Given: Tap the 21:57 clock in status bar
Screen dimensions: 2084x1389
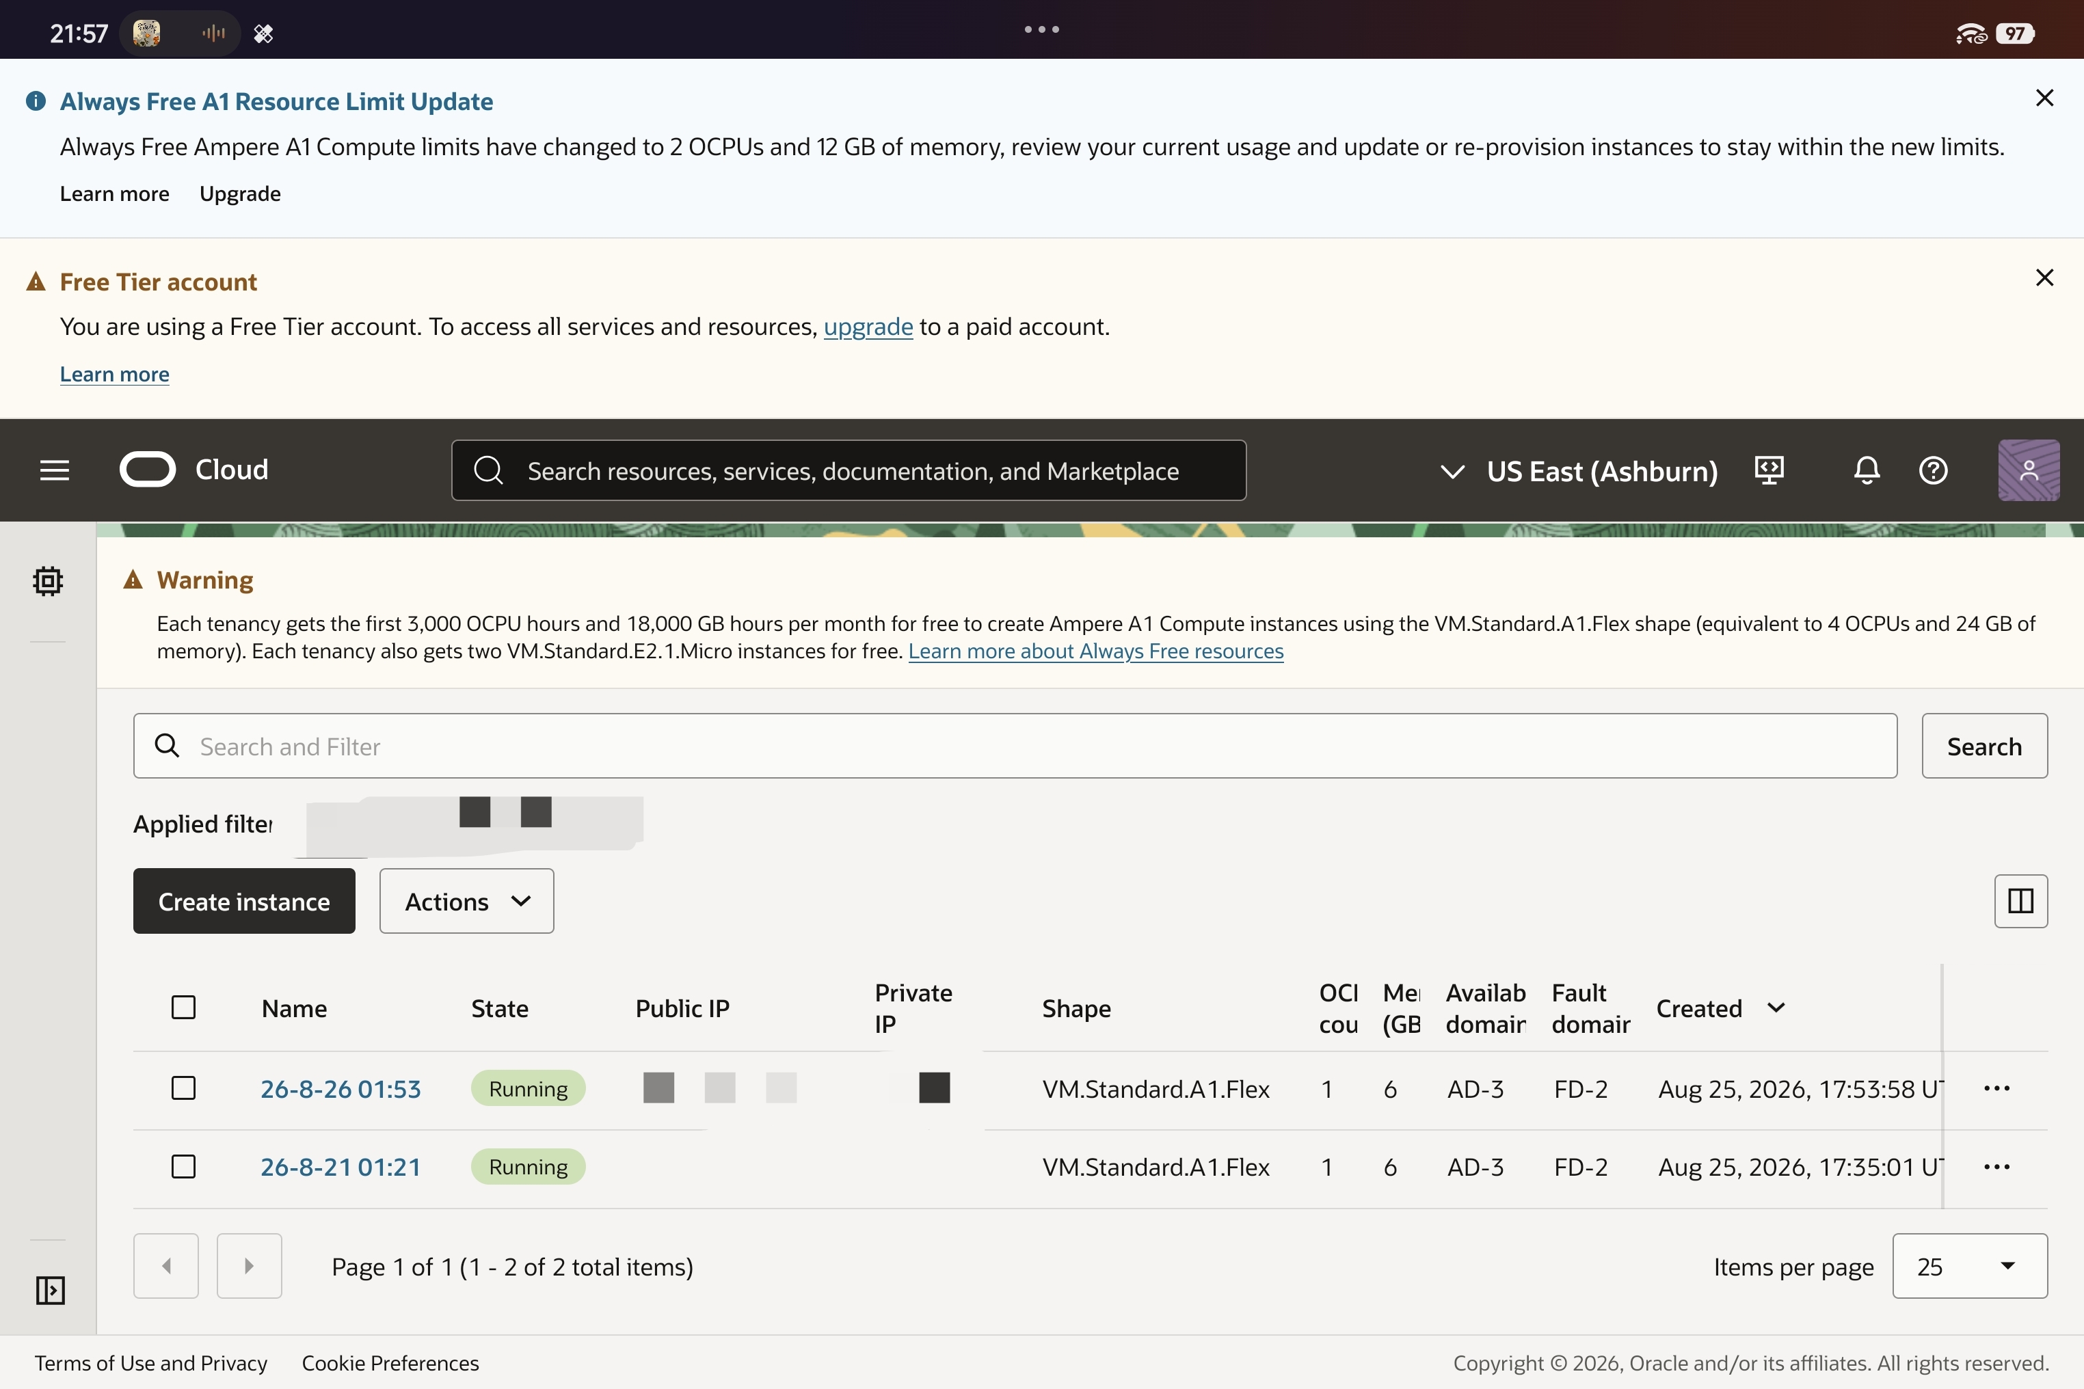Looking at the screenshot, I should [x=79, y=33].
